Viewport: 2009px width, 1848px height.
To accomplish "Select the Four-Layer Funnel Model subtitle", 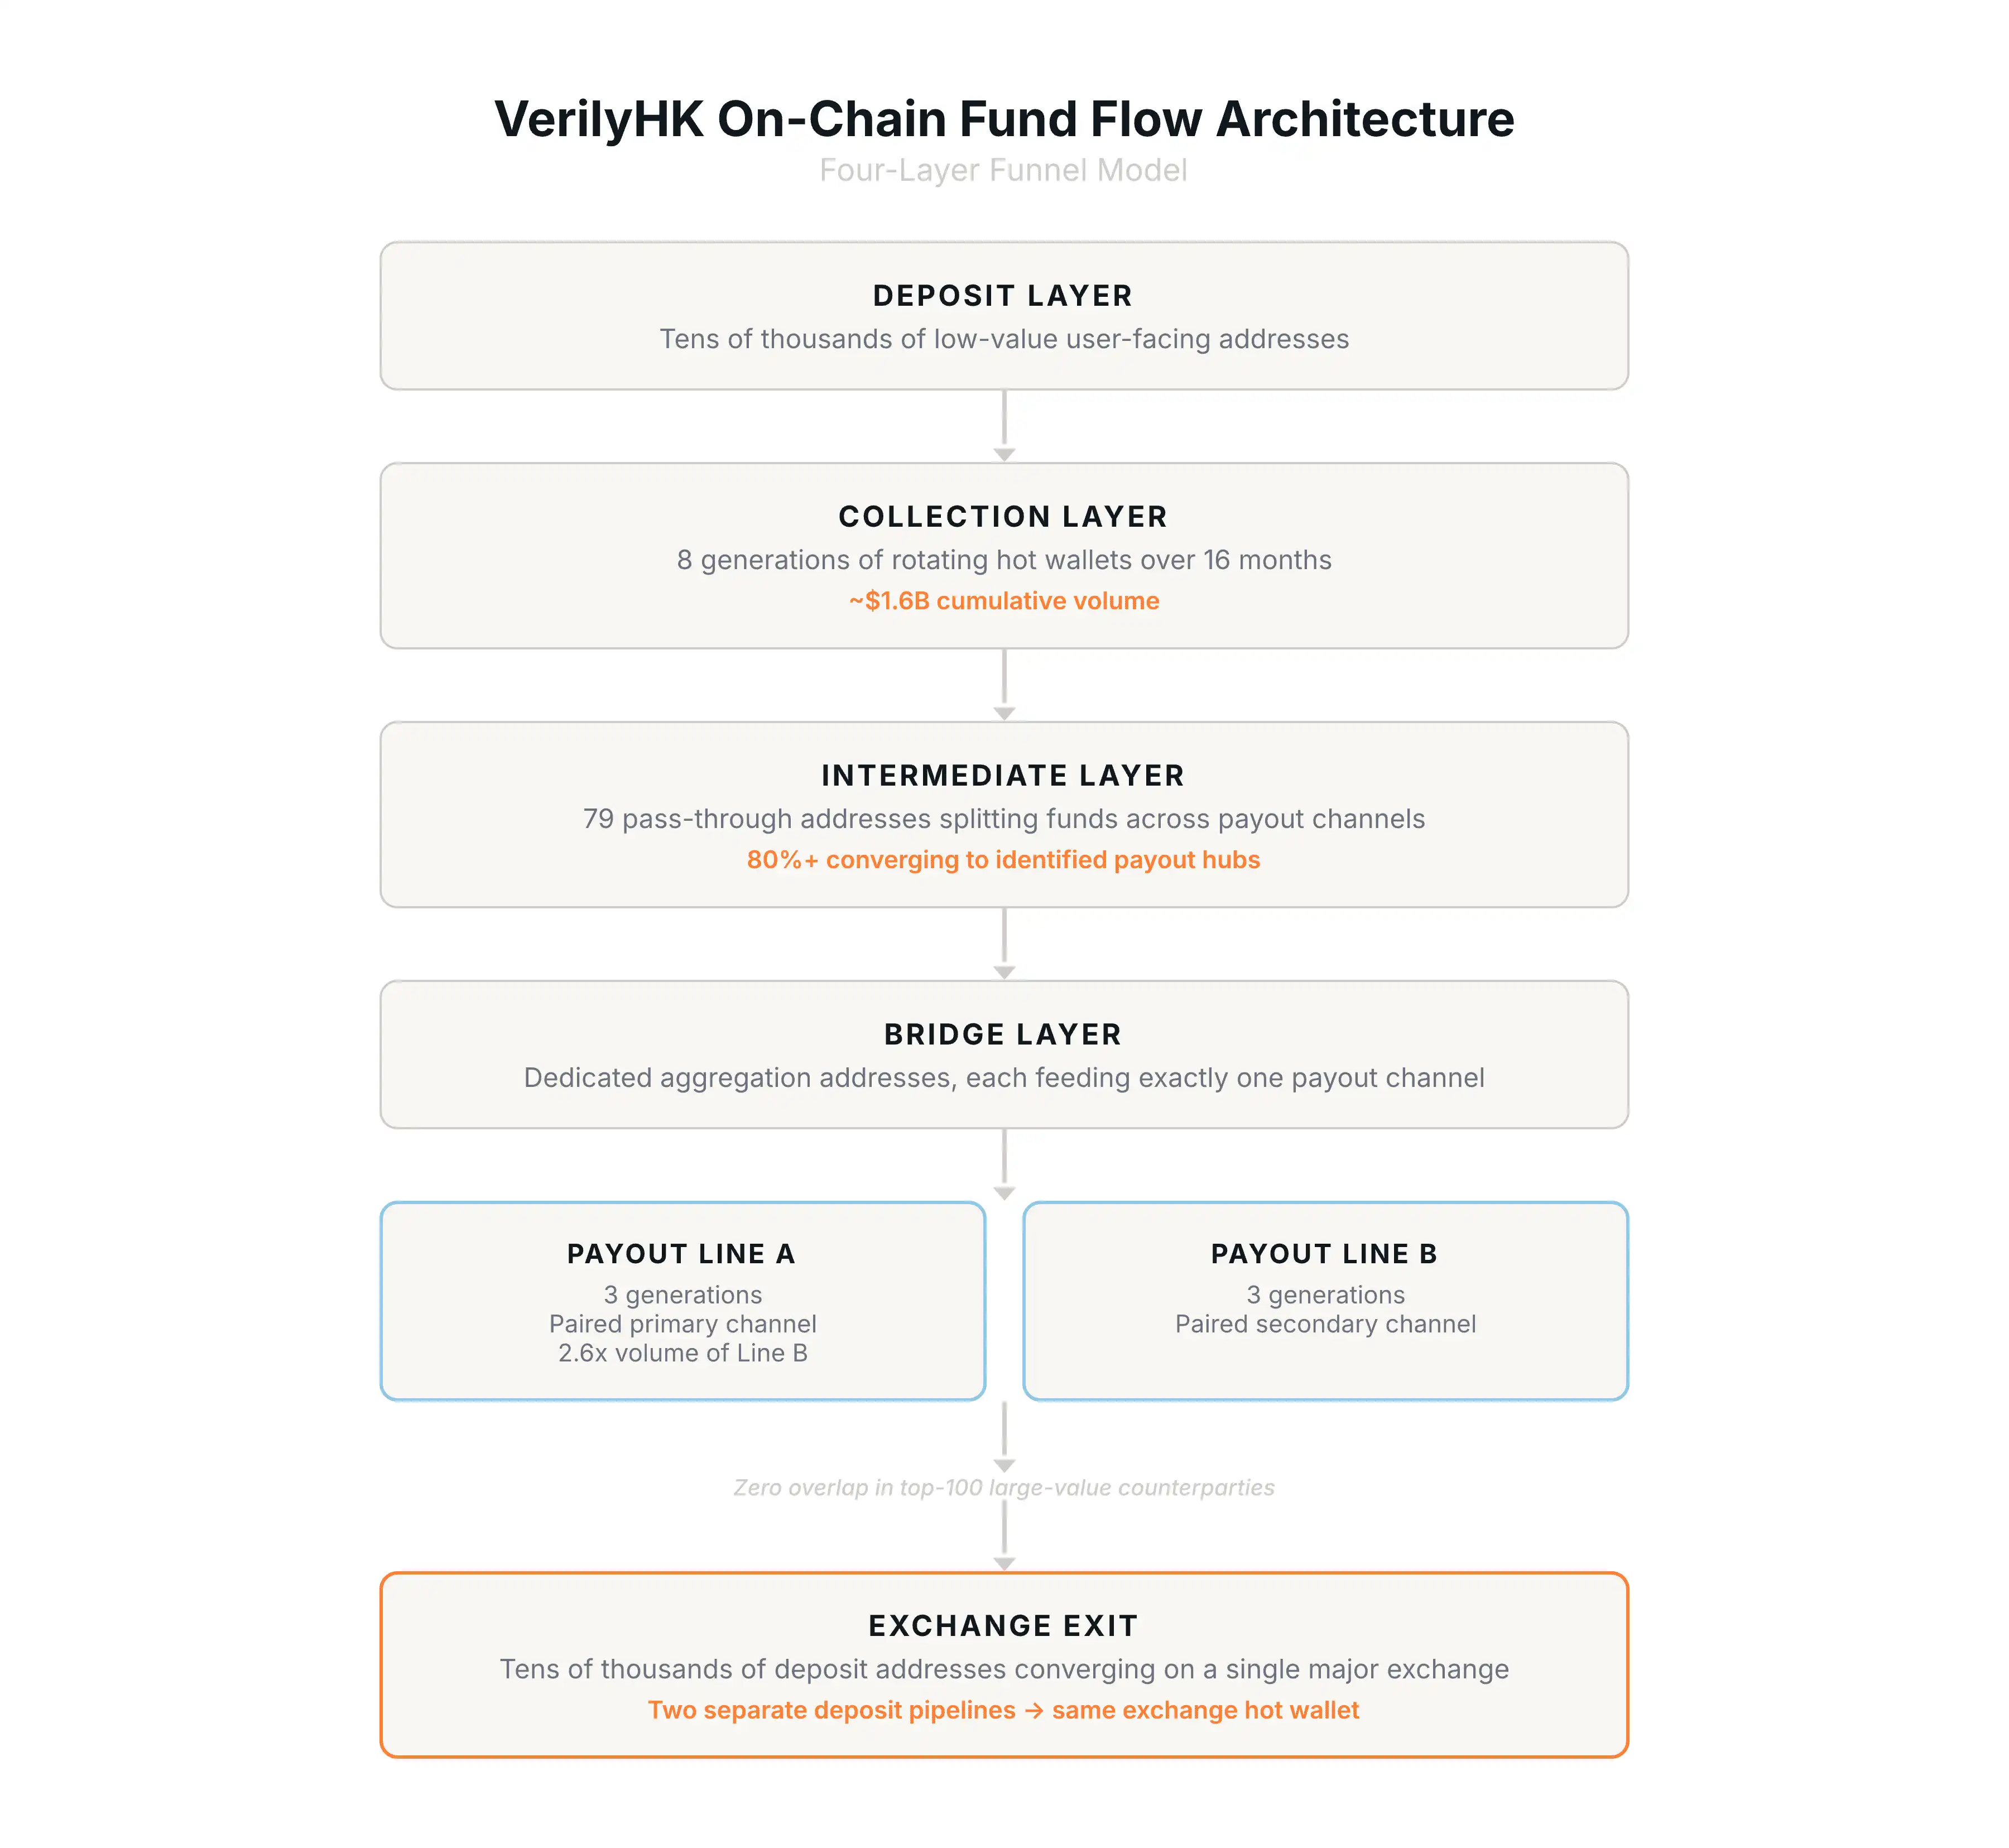I will tap(1004, 170).
